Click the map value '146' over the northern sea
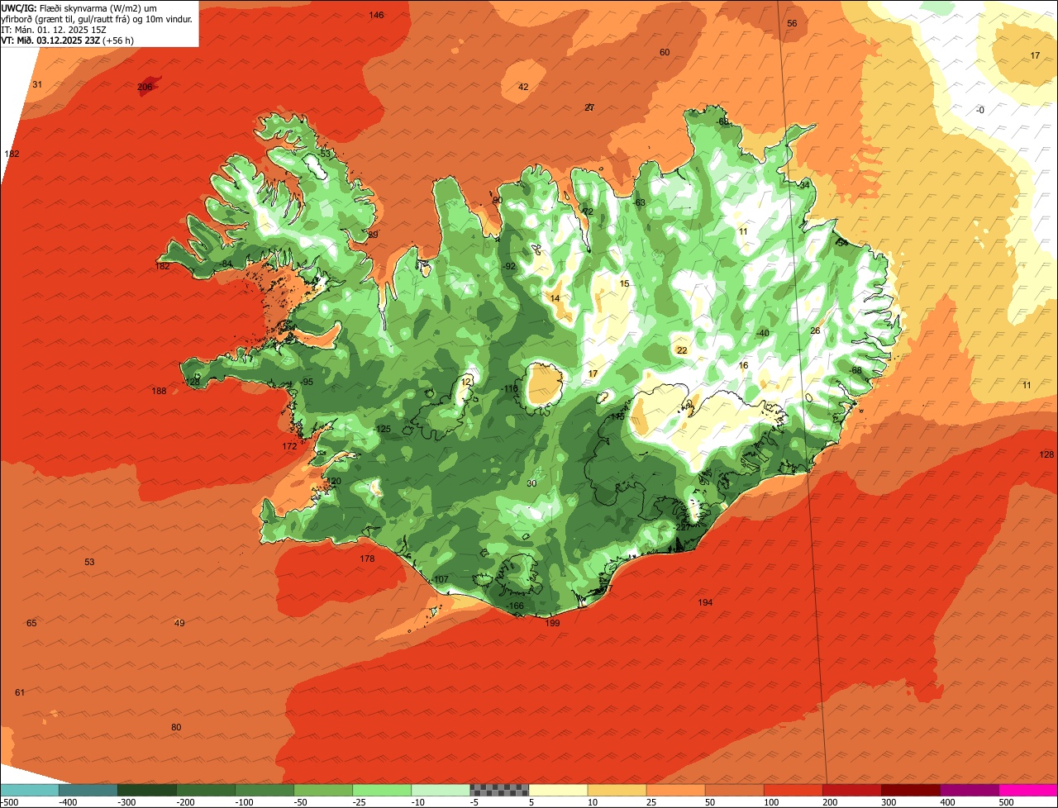This screenshot has width=1058, height=808. tap(376, 15)
